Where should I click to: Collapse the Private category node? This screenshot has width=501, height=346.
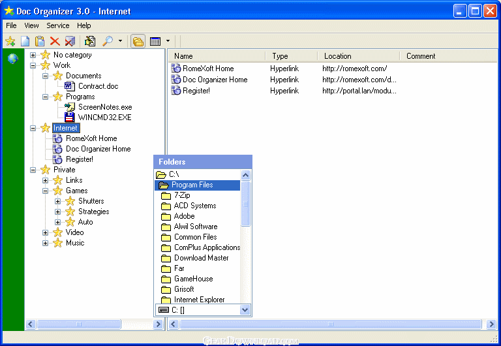point(33,170)
